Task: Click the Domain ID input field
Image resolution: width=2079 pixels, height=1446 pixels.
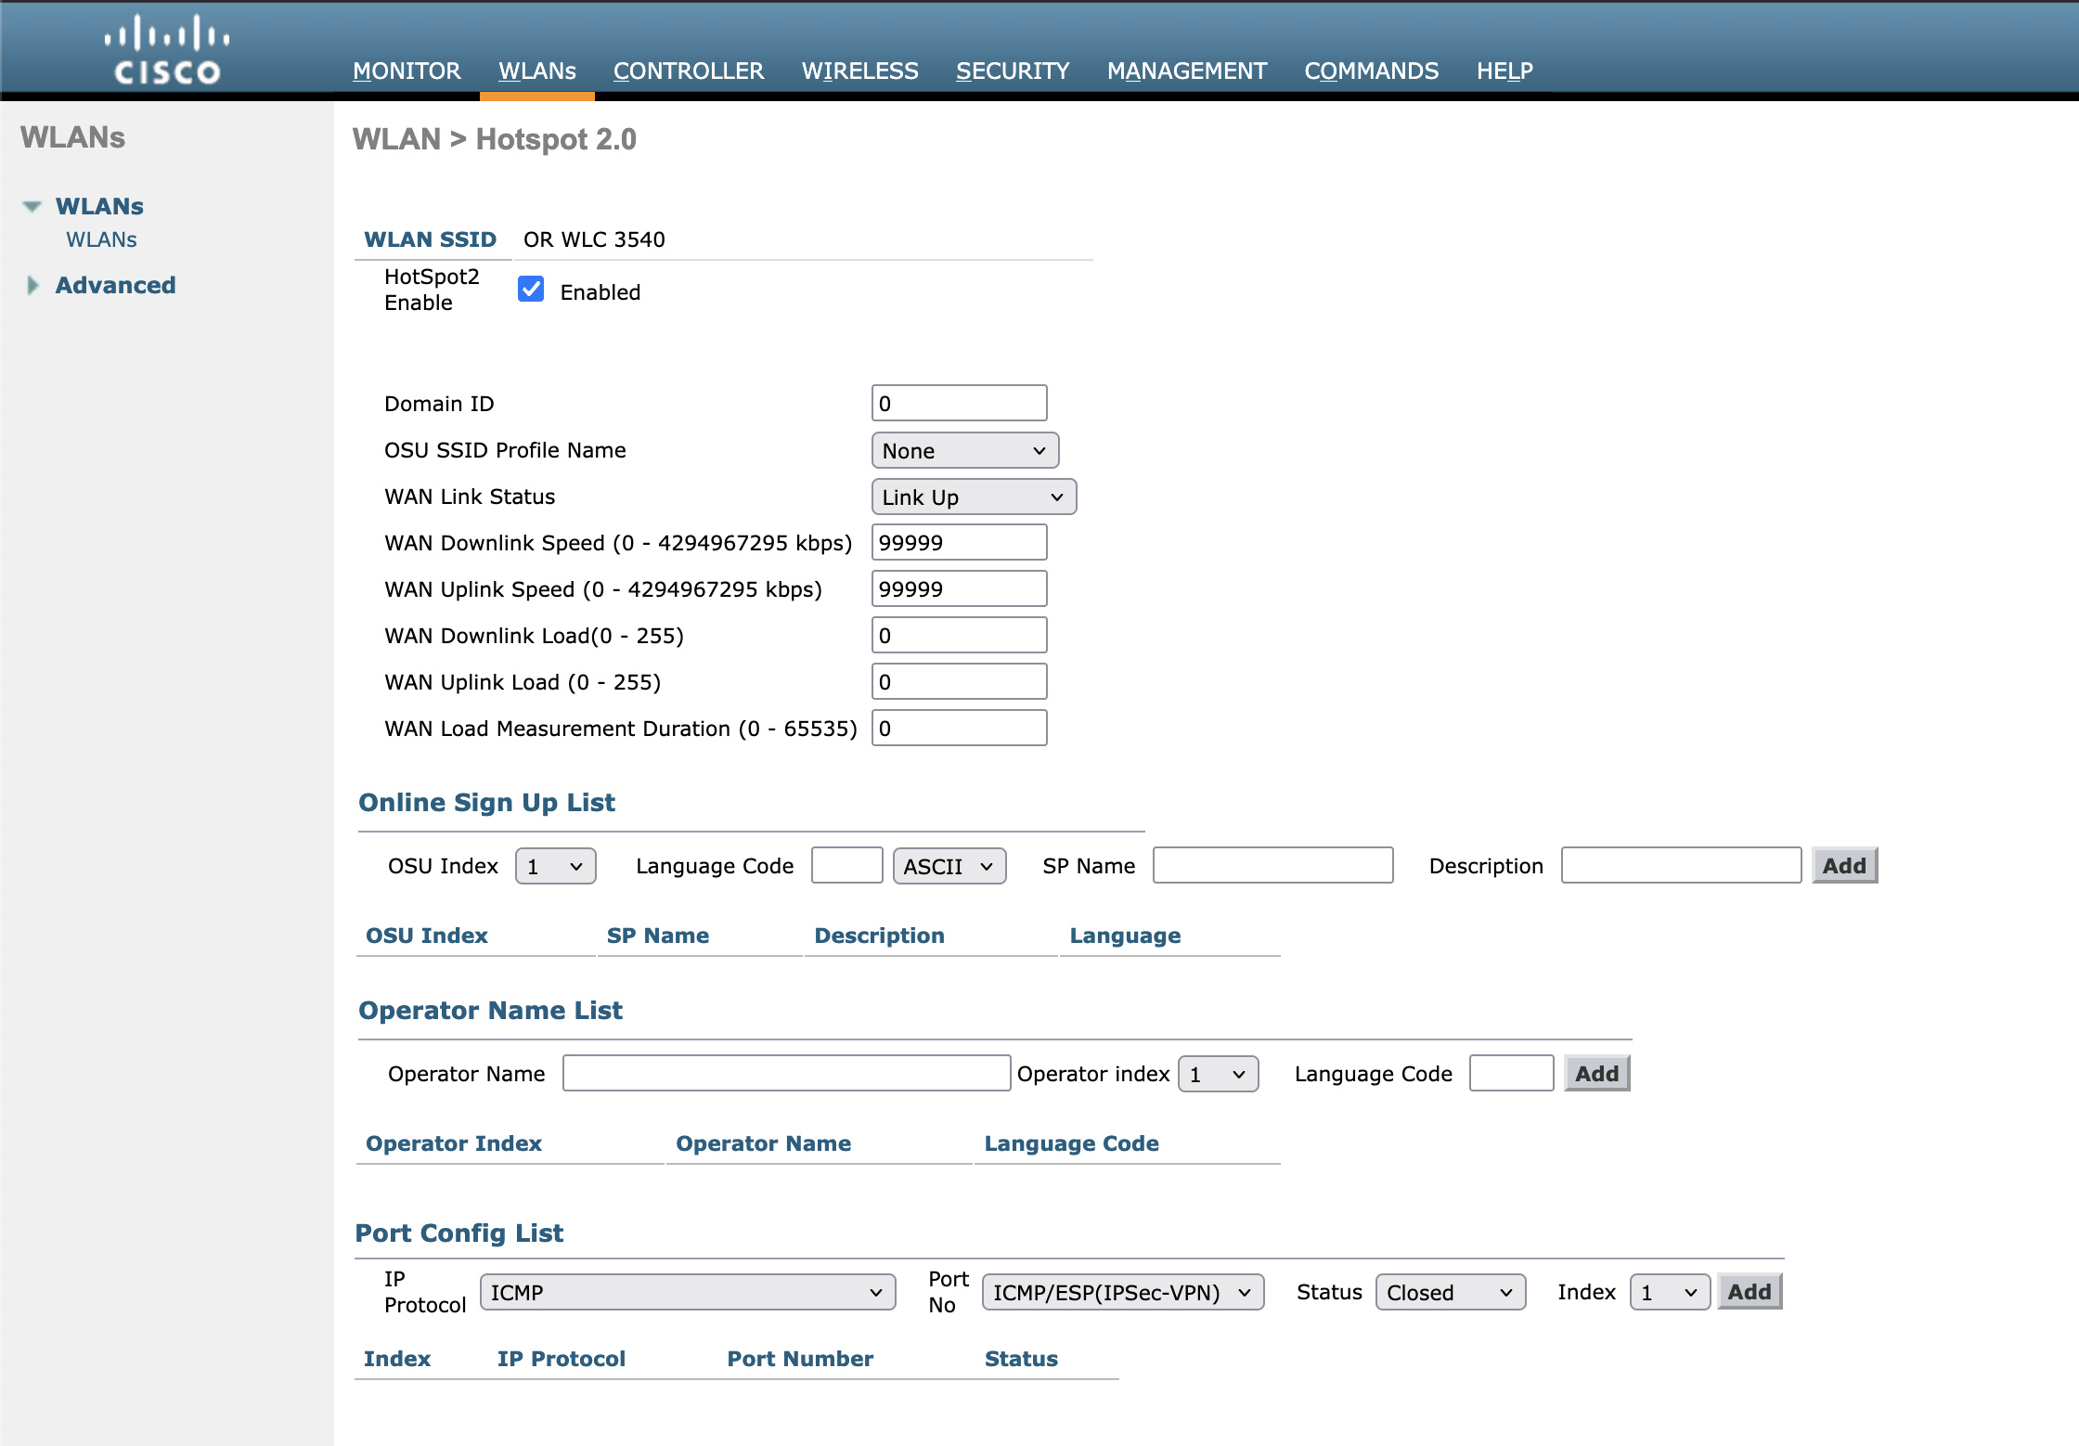Action: 960,403
